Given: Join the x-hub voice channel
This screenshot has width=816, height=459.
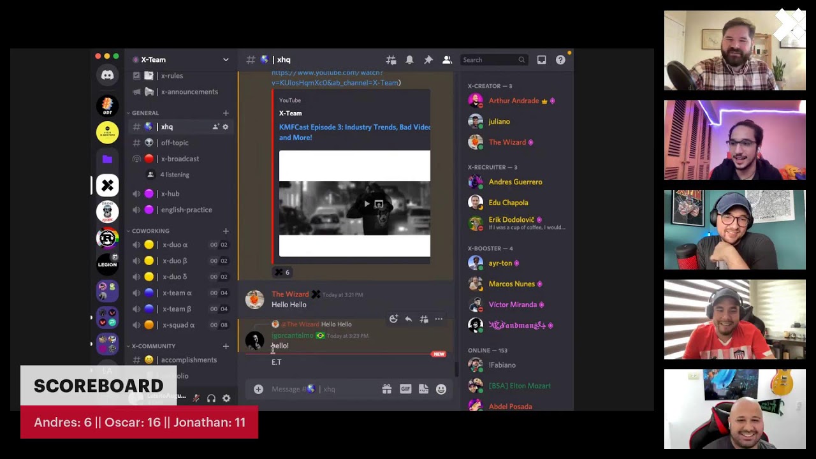Looking at the screenshot, I should pos(180,194).
